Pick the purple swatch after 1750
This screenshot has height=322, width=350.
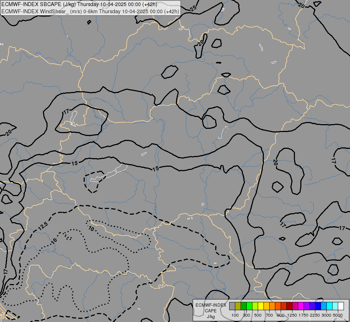point(306,306)
